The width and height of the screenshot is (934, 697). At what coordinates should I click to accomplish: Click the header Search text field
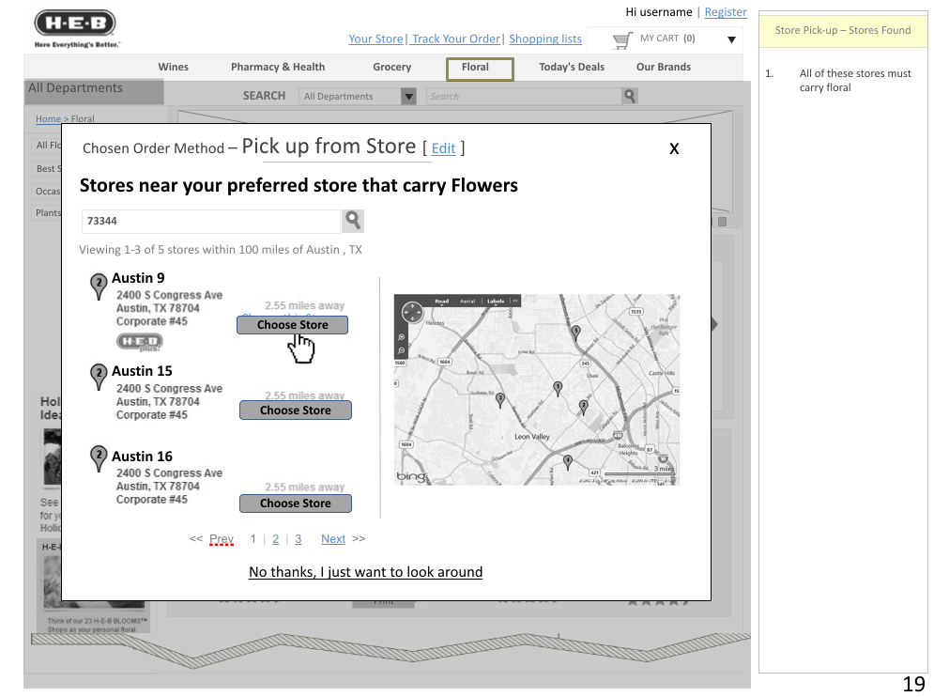pos(524,96)
